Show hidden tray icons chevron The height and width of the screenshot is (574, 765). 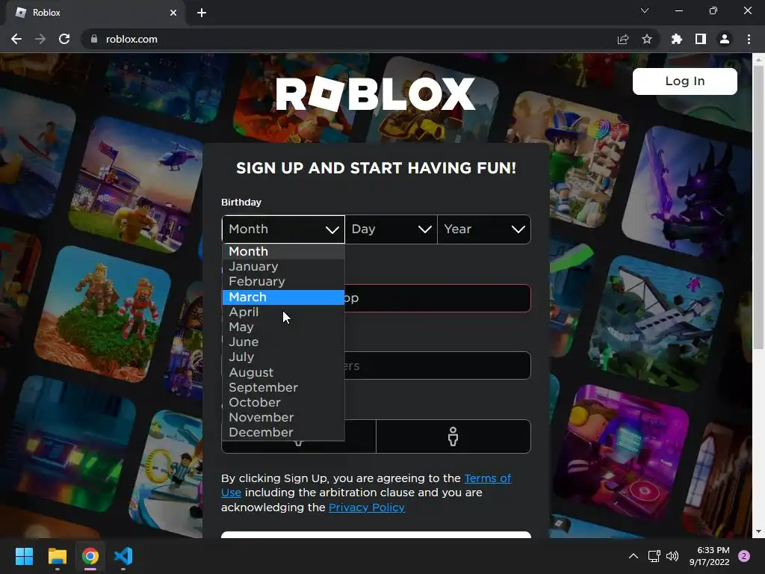[634, 556]
